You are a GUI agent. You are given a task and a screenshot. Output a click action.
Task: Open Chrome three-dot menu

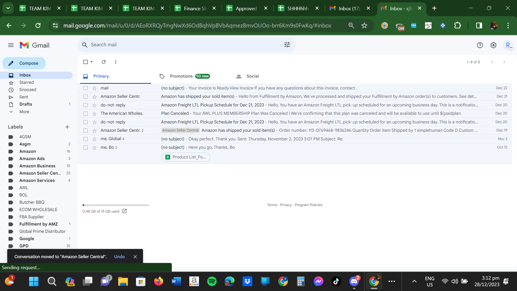pos(508,26)
